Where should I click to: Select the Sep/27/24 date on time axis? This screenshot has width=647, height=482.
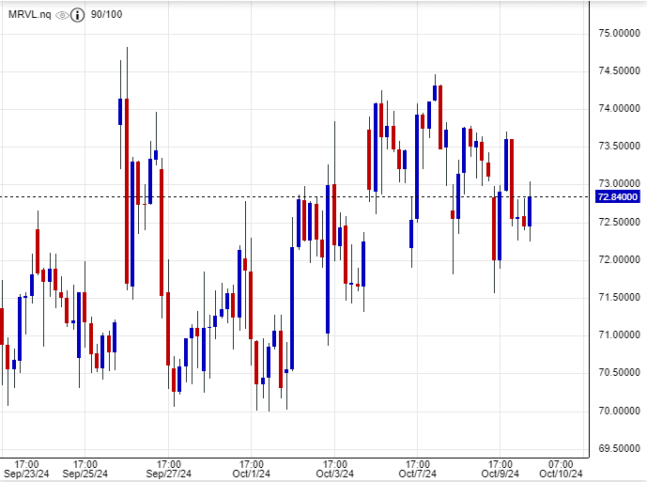pos(169,474)
